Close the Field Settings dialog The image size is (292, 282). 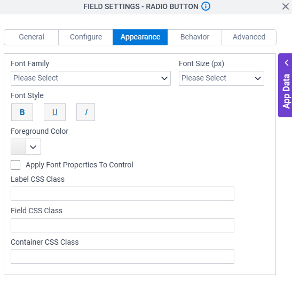285,6
